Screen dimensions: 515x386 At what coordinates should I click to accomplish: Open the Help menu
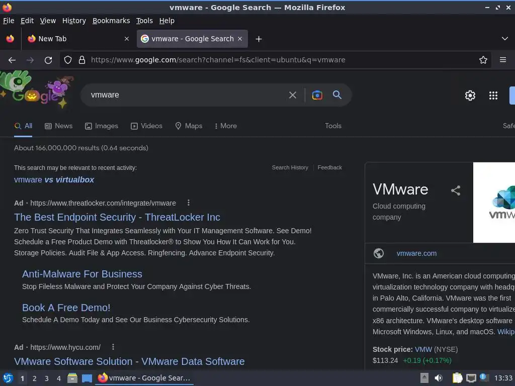point(167,21)
